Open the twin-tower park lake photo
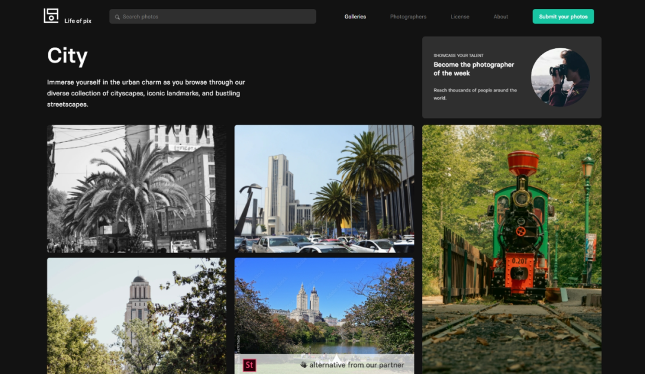 (x=324, y=304)
